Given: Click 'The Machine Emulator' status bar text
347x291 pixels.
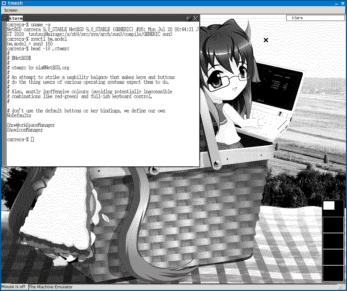Looking at the screenshot, I should click(x=51, y=287).
